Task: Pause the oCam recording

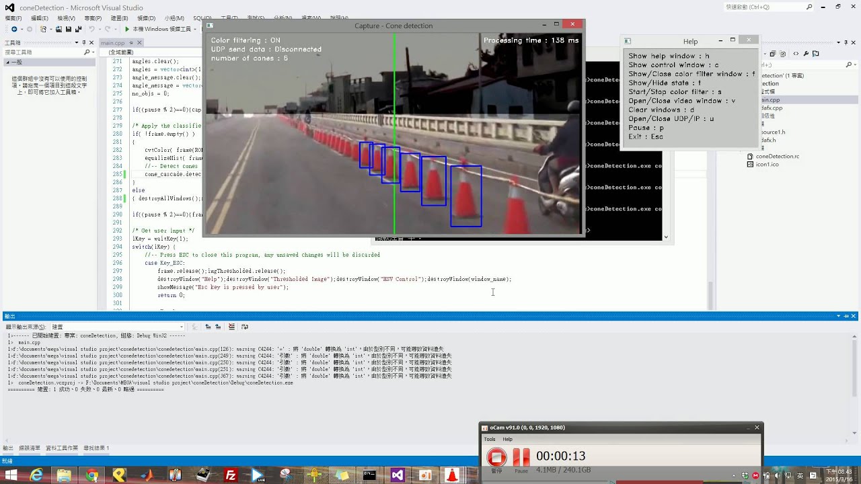Action: click(x=521, y=458)
